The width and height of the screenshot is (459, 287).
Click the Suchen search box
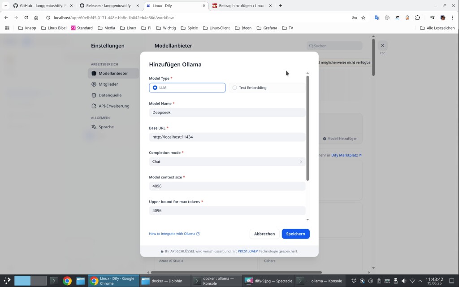click(x=334, y=46)
